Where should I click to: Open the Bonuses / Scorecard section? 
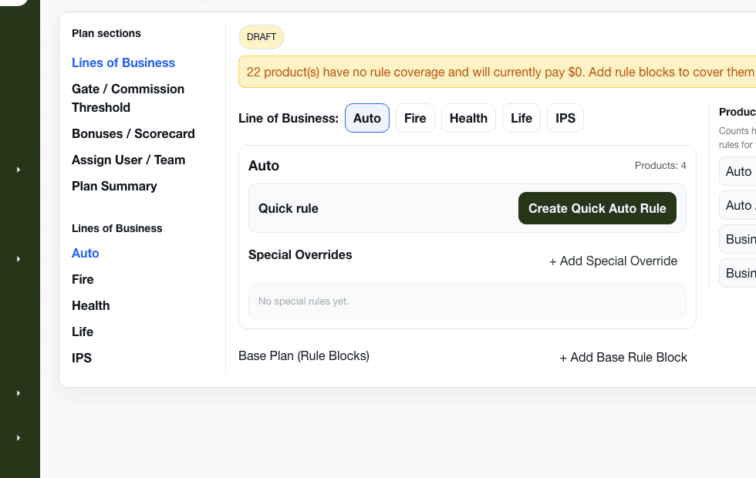coord(133,133)
